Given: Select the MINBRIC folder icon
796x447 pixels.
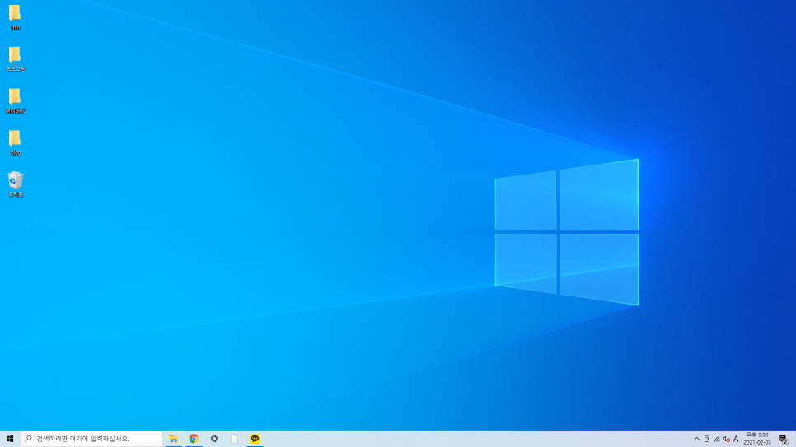Looking at the screenshot, I should 15,101.
